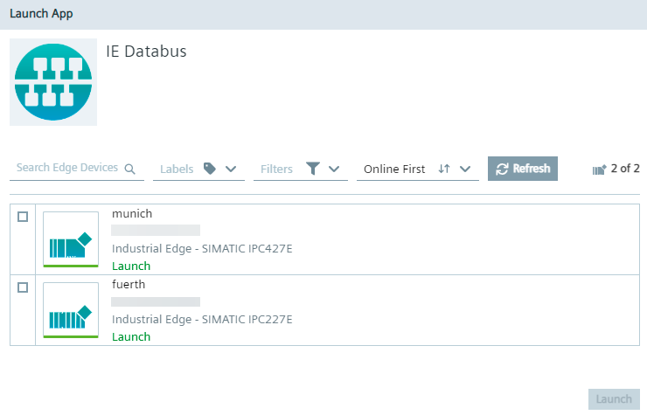The image size is (647, 415).
Task: Click the search magnifier icon
Action: coord(130,169)
